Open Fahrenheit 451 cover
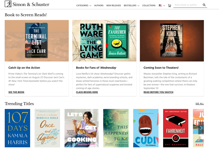Image resolution: width=219 pixels, height=149 pixels. pos(176,128)
